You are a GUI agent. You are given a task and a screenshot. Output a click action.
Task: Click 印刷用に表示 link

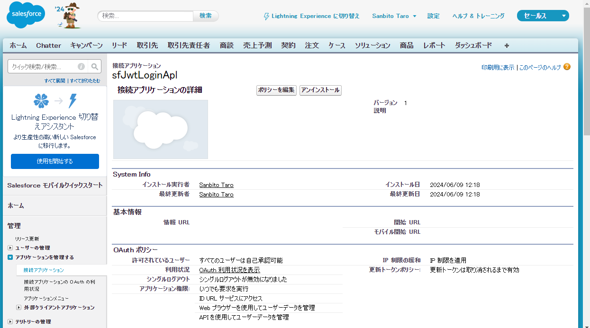click(498, 68)
